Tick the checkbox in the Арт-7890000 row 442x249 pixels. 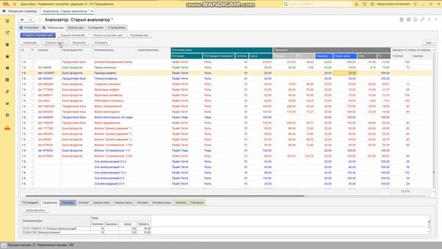(x=32, y=106)
